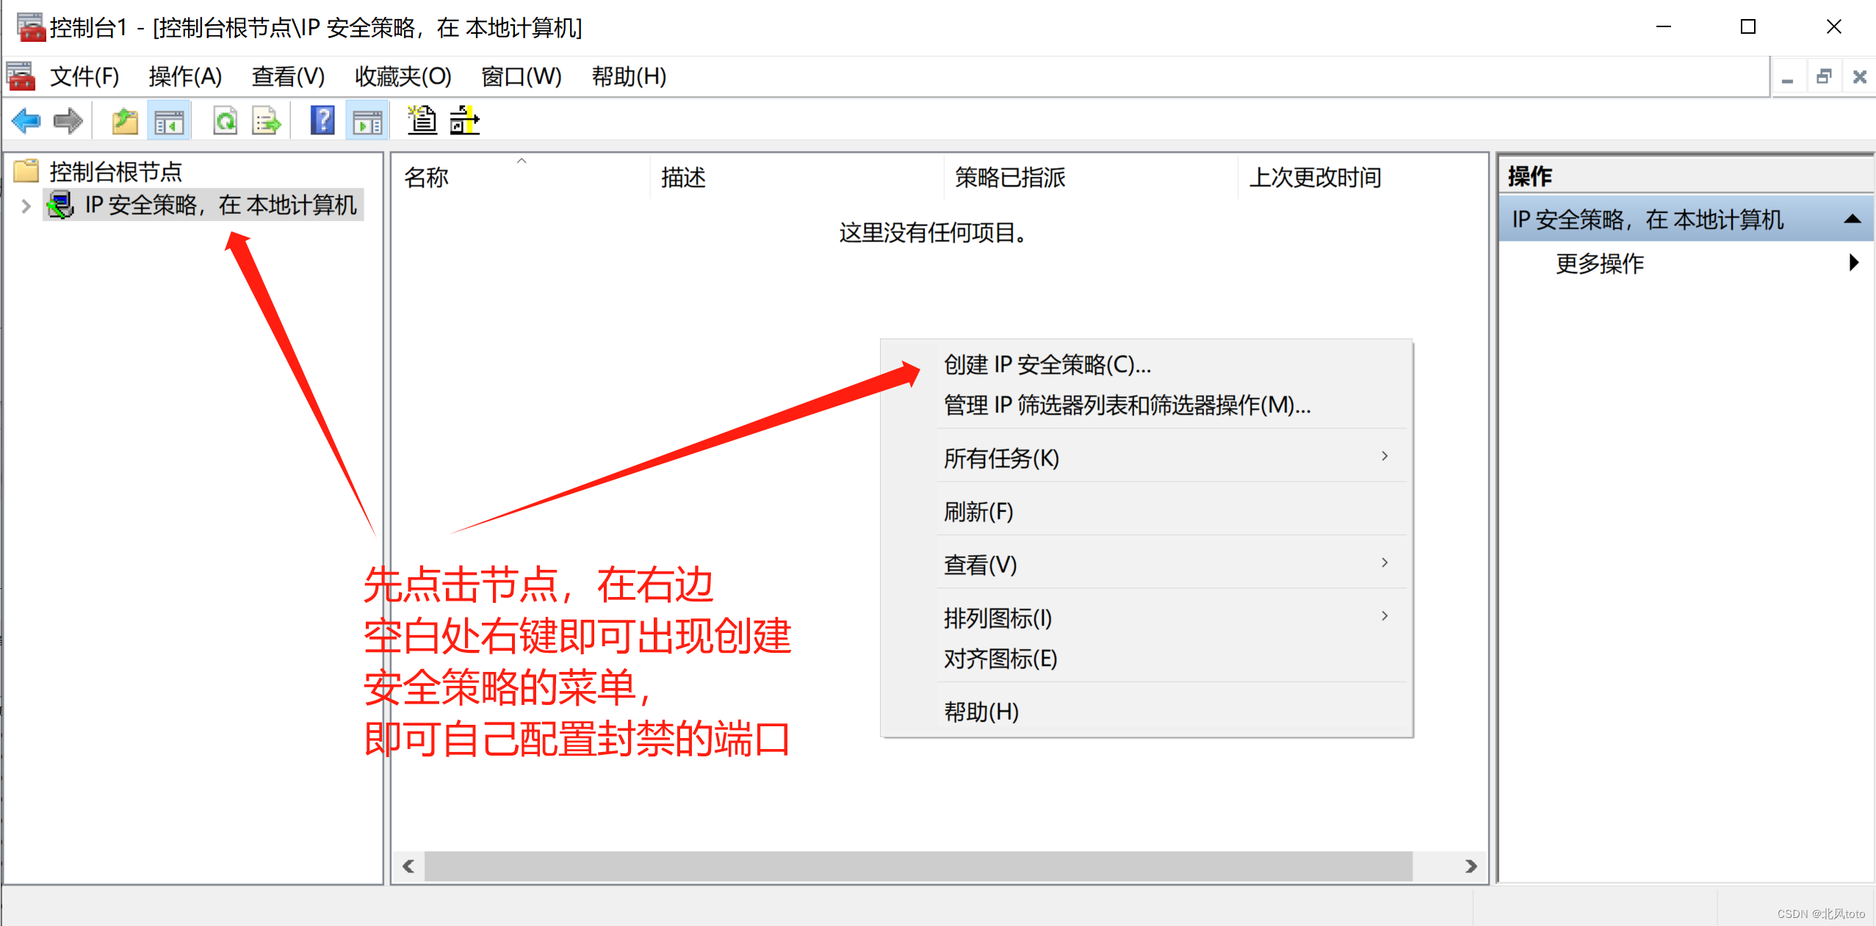Screen dimensions: 1876x926
Task: Select 创建 IP 安全策略(C)... from context menu
Action: 1047,365
